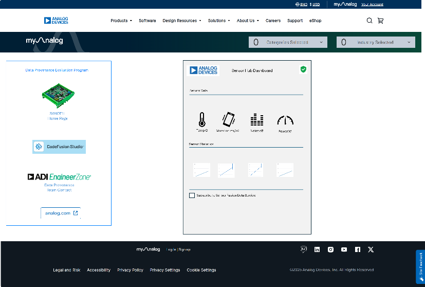Select the Vibration phone icon
The image size is (425, 287).
click(228, 119)
